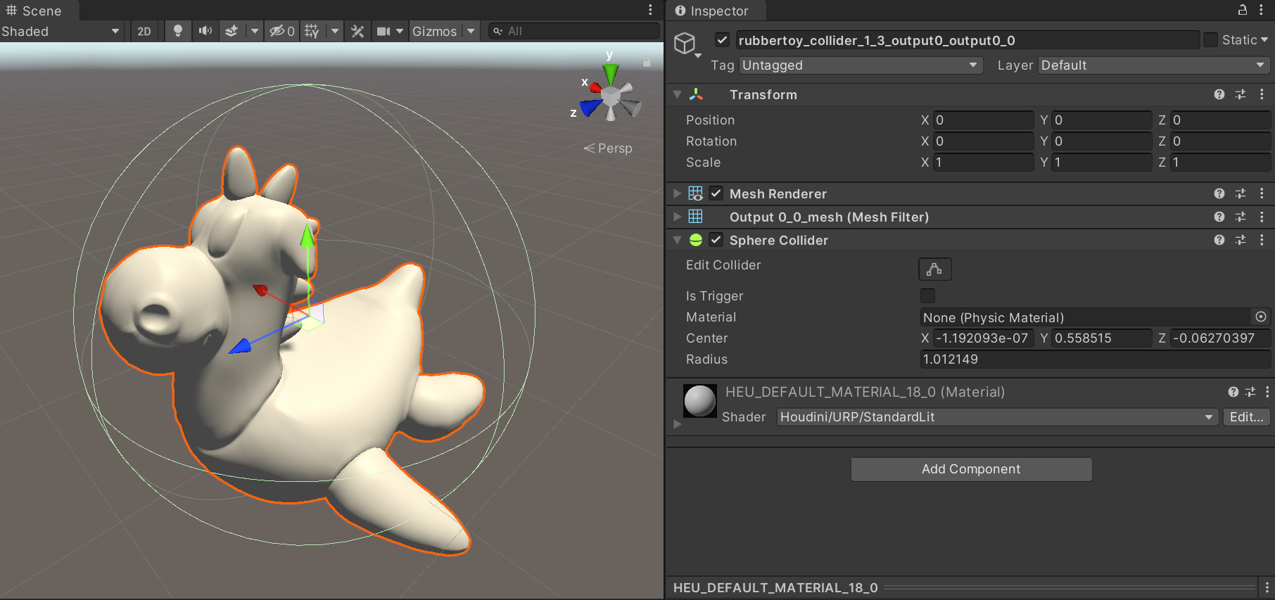Toggle Sphere Collider enabled checkbox
This screenshot has height=600, width=1275.
[x=716, y=240]
